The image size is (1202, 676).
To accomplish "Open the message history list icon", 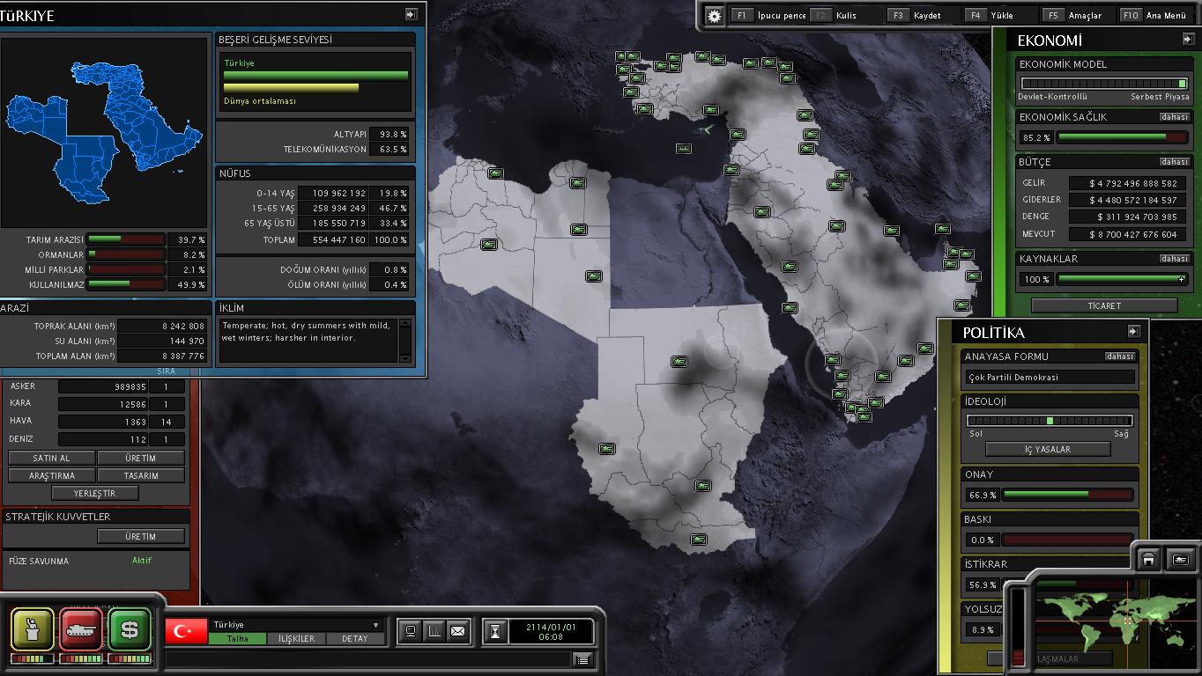I will click(x=582, y=659).
